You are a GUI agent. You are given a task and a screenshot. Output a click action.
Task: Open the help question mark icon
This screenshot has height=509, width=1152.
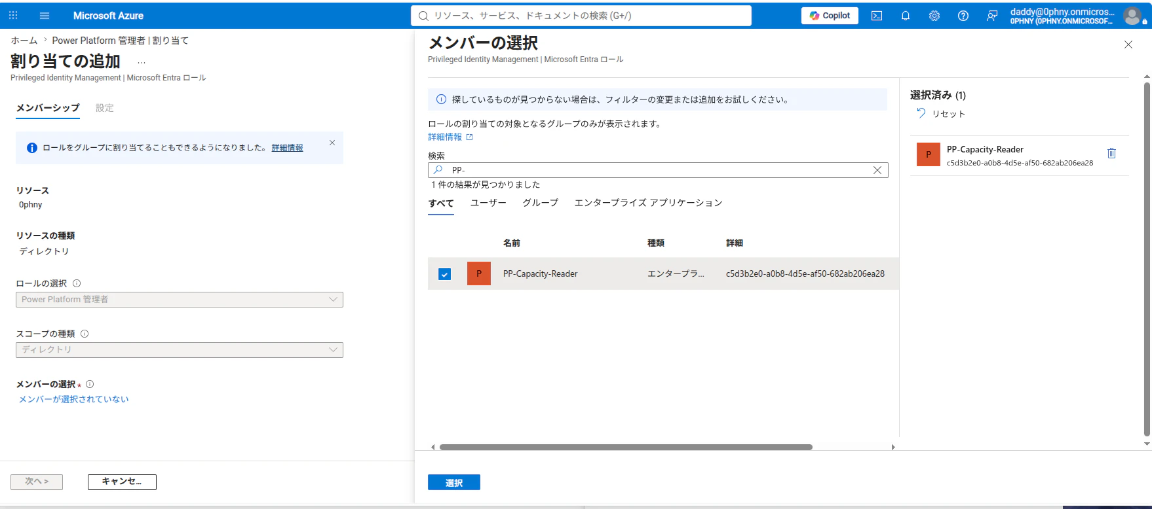pos(963,16)
